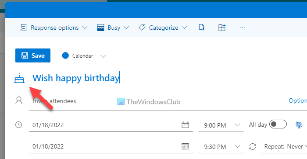The width and height of the screenshot is (307, 159).
Task: Click the Busy status icon
Action: click(x=100, y=28)
